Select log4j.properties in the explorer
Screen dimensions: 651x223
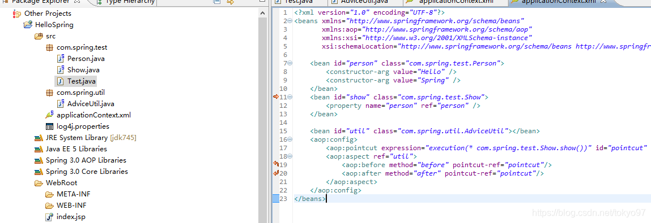[83, 126]
